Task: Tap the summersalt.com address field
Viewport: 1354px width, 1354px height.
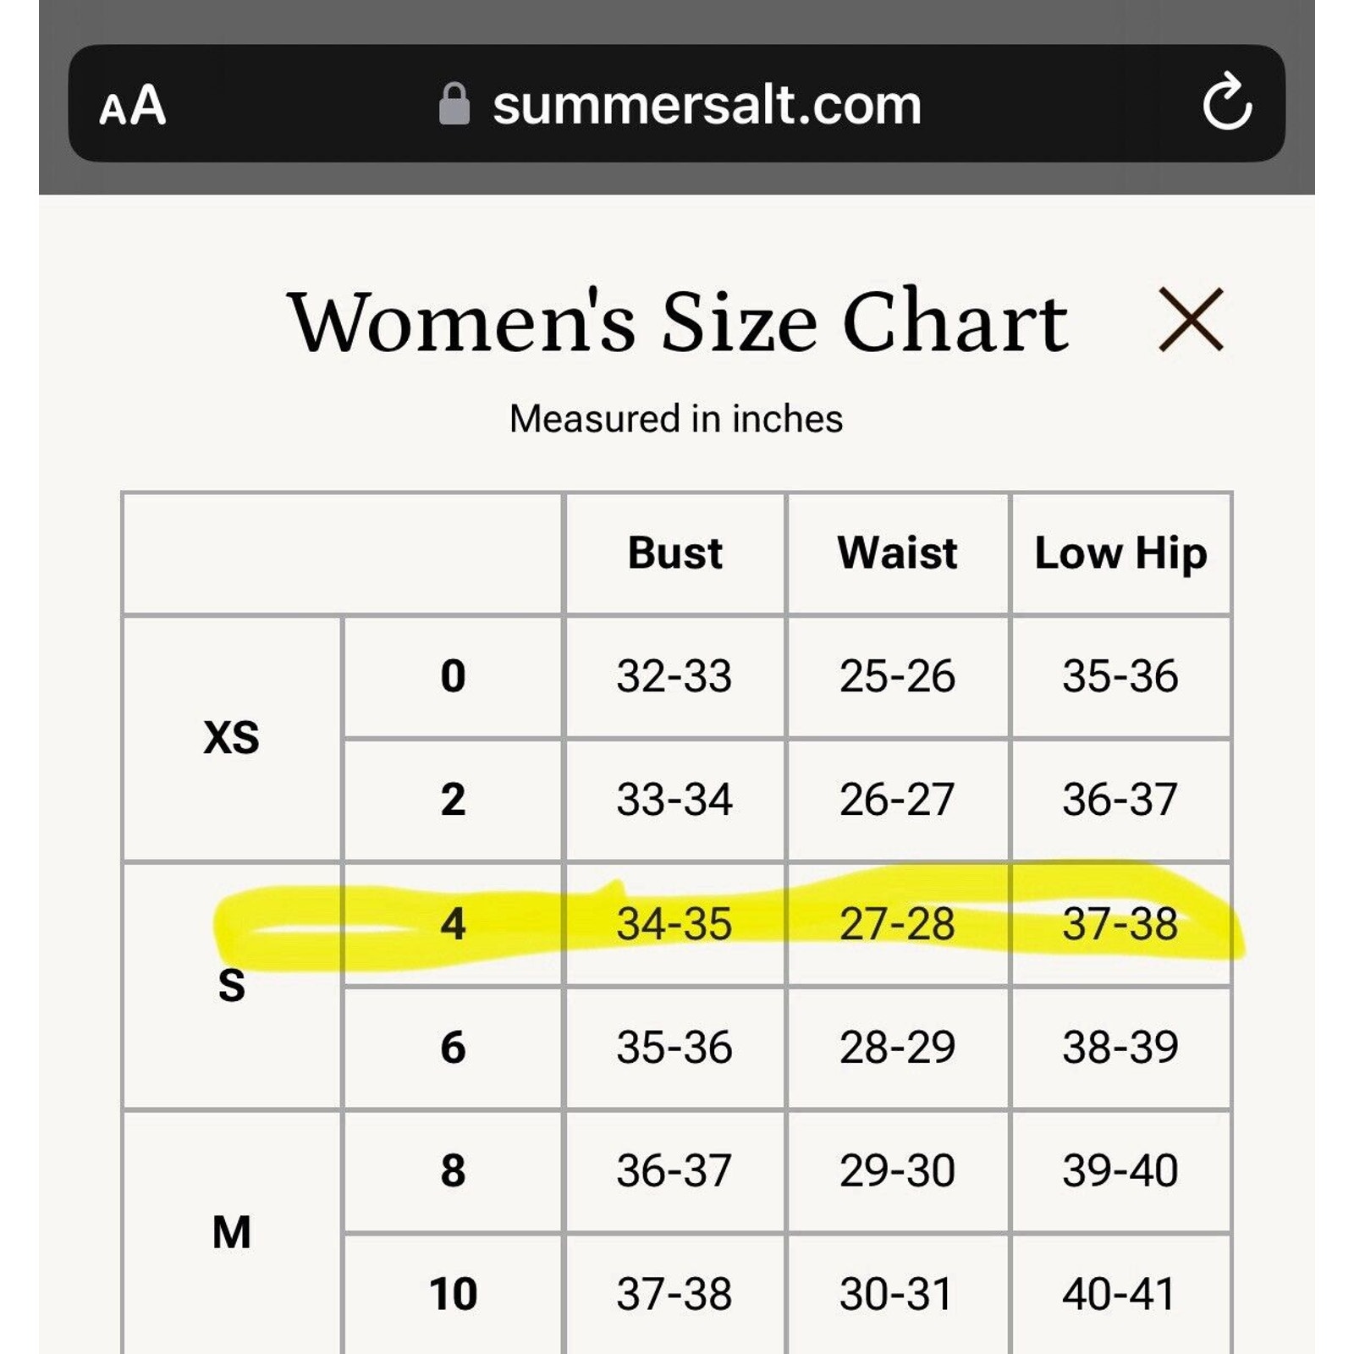Action: click(x=677, y=103)
